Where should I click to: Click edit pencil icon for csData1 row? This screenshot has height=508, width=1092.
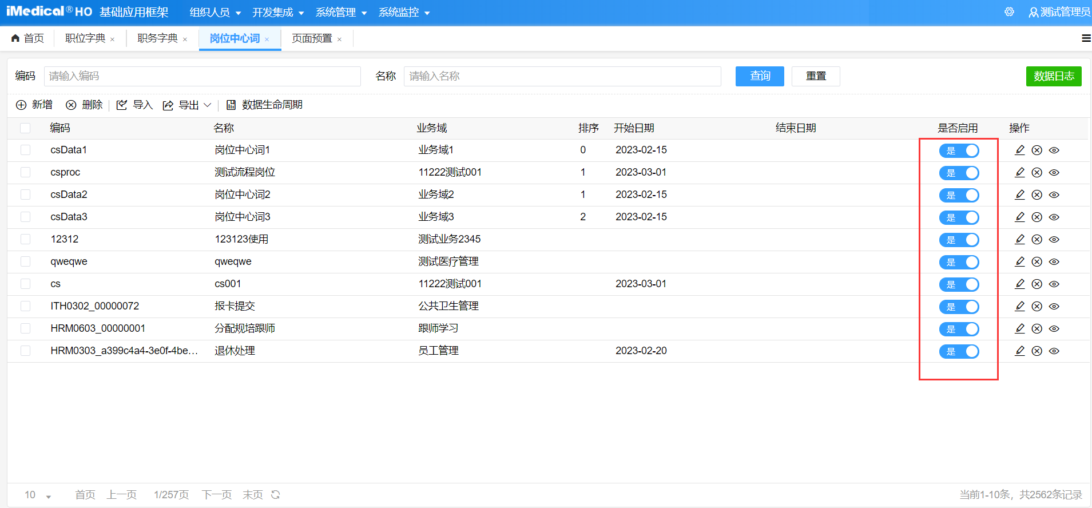[1020, 150]
